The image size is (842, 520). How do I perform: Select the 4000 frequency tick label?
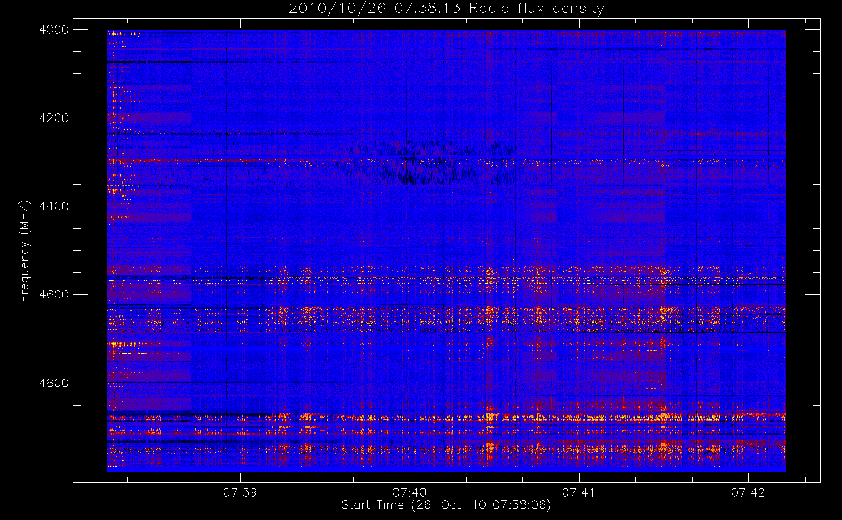pyautogui.click(x=54, y=30)
